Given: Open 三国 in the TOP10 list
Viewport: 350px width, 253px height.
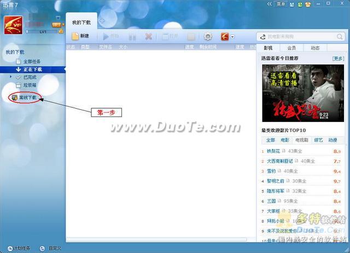Looking at the screenshot, I should [271, 201].
